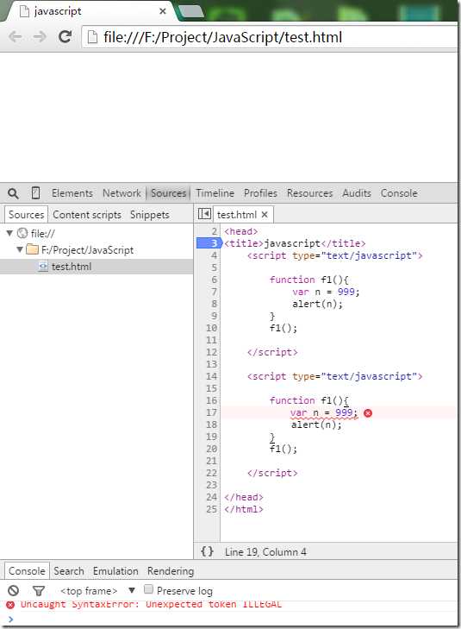Open the drawer Emulation tab
Viewport: 461px width, 629px height.
coord(115,571)
